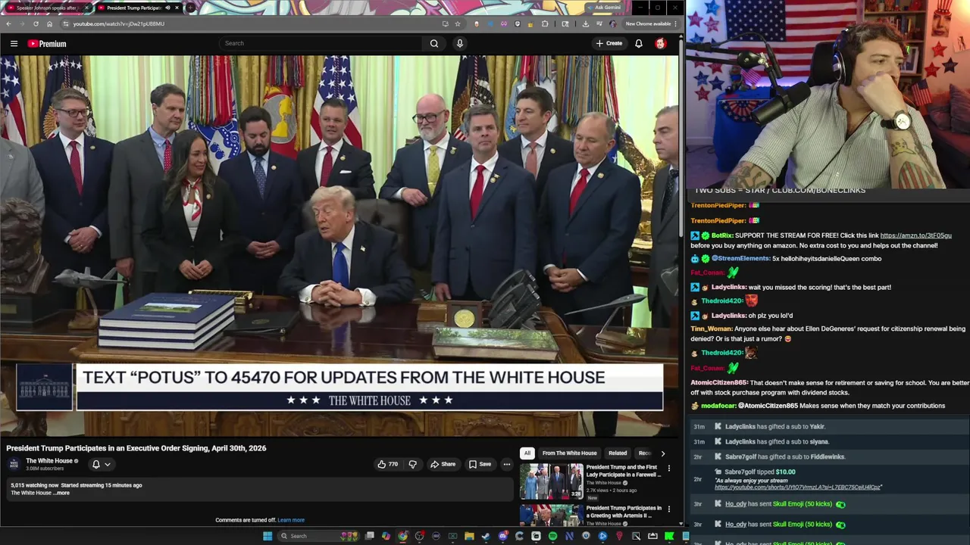
Task: Like the video with thumbs up
Action: click(387, 464)
